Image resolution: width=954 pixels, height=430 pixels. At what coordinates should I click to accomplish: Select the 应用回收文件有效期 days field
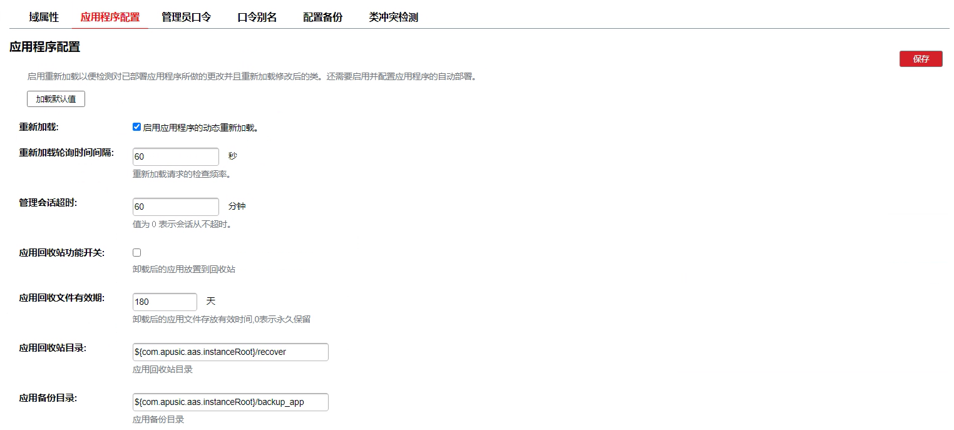[x=165, y=302]
